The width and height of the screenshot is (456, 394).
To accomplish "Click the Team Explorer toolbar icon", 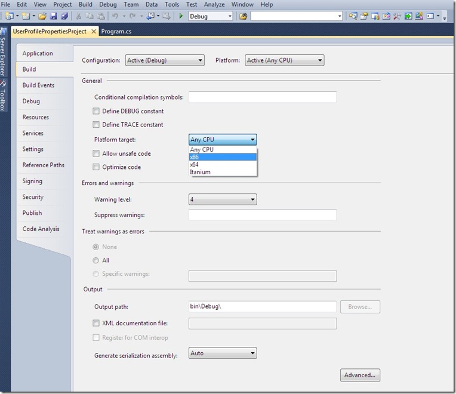I will point(419,16).
